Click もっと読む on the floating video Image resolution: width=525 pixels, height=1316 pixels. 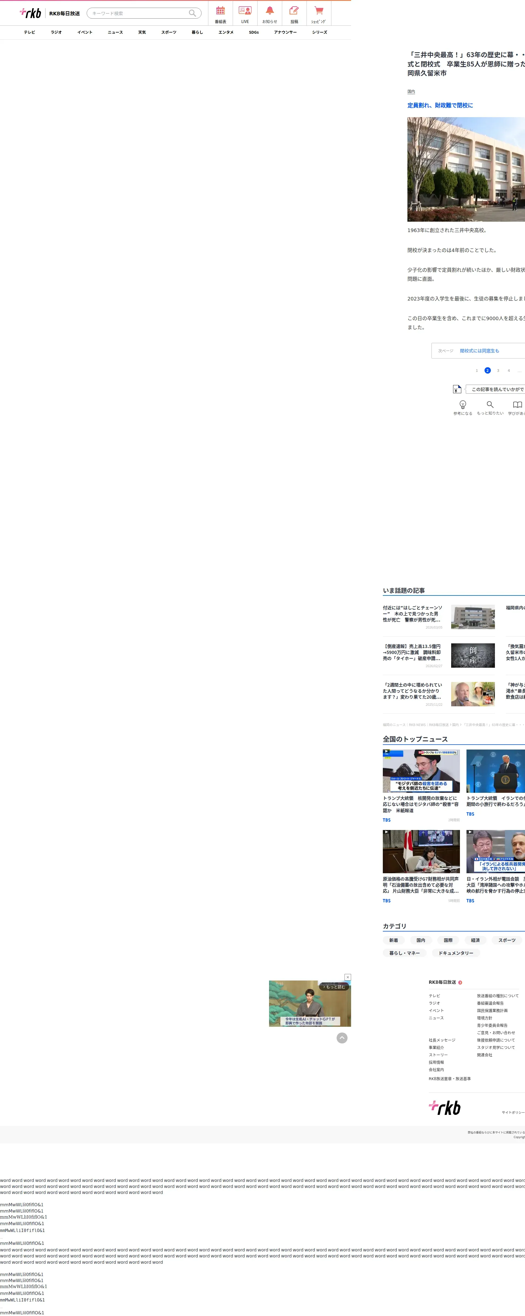point(334,987)
